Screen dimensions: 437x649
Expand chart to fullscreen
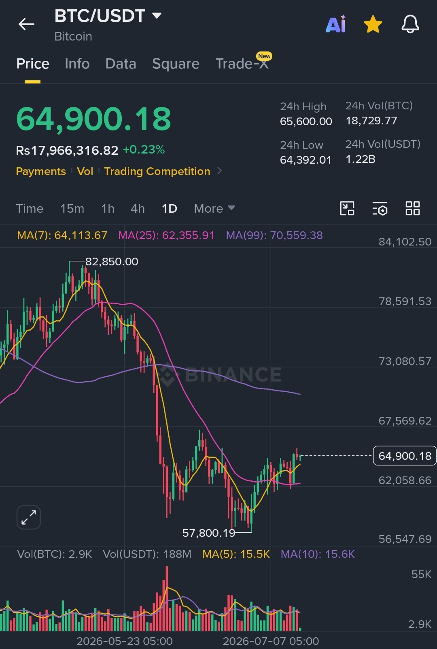pos(29,517)
